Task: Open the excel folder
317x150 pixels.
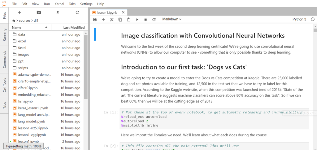Action: (x=46, y=41)
